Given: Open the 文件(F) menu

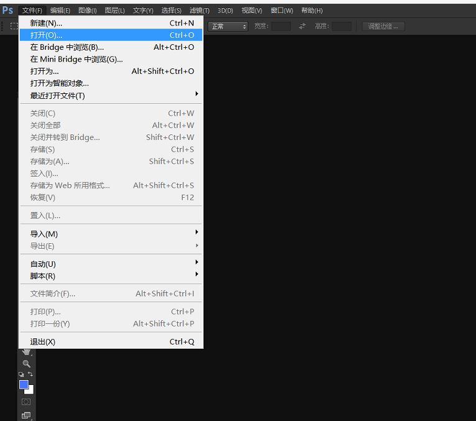Looking at the screenshot, I should coord(32,11).
